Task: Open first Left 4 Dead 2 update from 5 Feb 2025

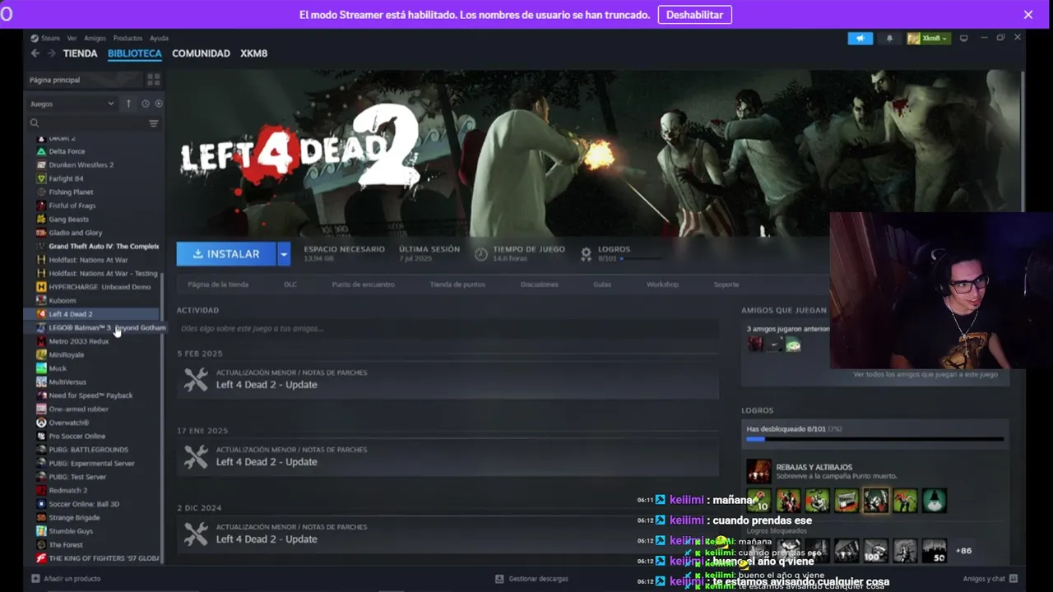Action: [448, 379]
